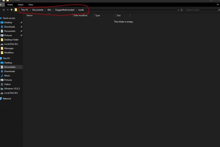Screen dimensions: 220x147
Task: Switch to the Home ribbon tab
Action: (x=10, y=5)
